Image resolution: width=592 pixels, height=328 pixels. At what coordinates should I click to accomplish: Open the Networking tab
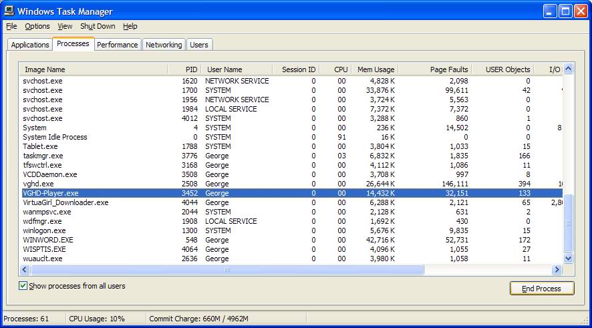(164, 45)
